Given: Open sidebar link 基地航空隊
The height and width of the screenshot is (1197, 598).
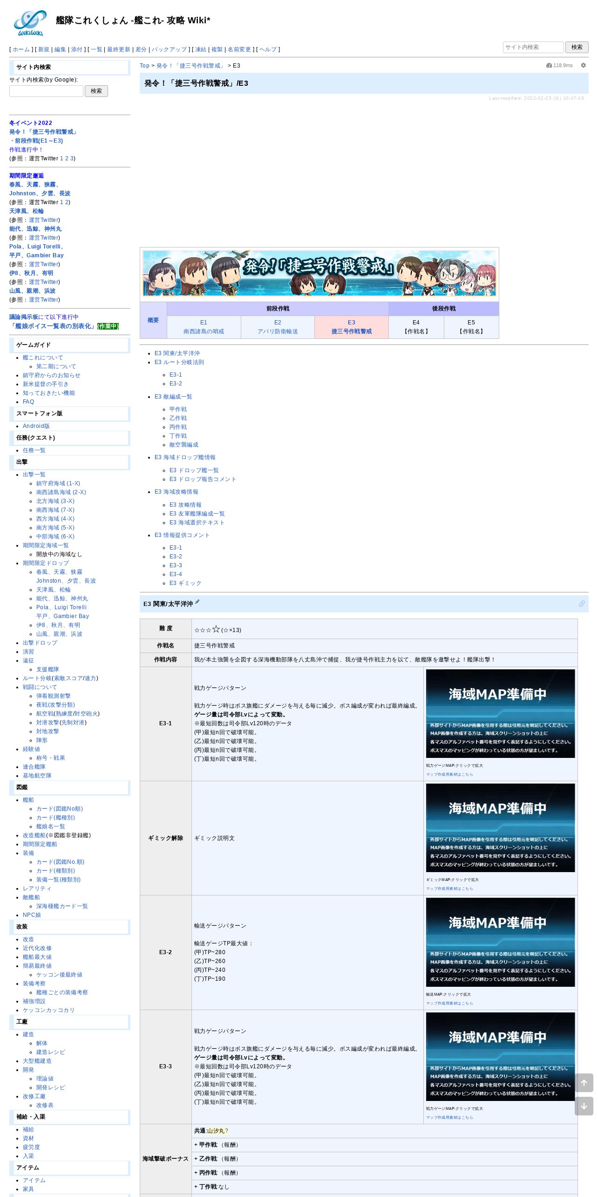Looking at the screenshot, I should click(x=37, y=776).
